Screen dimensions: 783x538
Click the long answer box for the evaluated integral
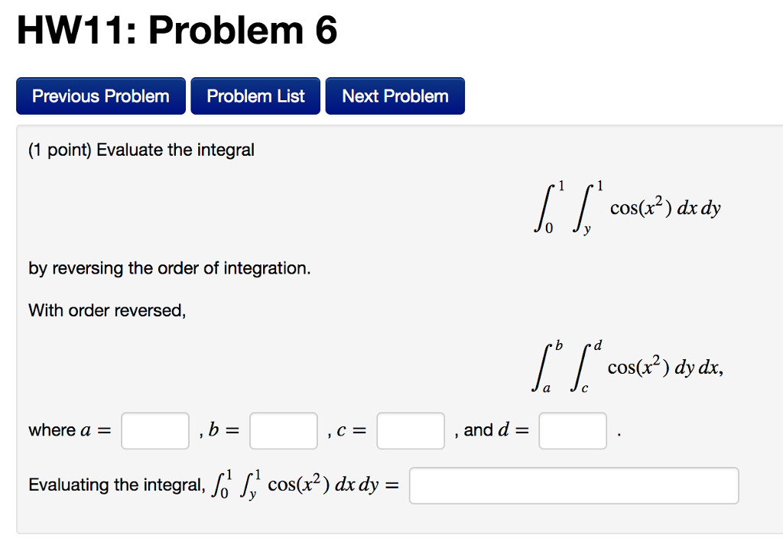[x=573, y=485]
